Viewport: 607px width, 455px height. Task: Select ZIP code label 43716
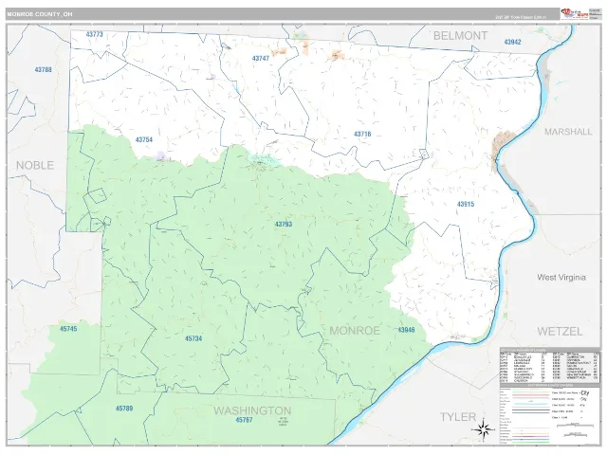pyautogui.click(x=362, y=134)
